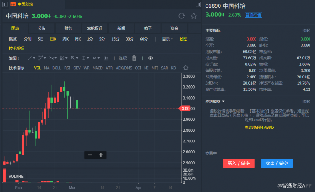
Task: Switch to the 窝轮权证 tab
Action: click(94, 28)
